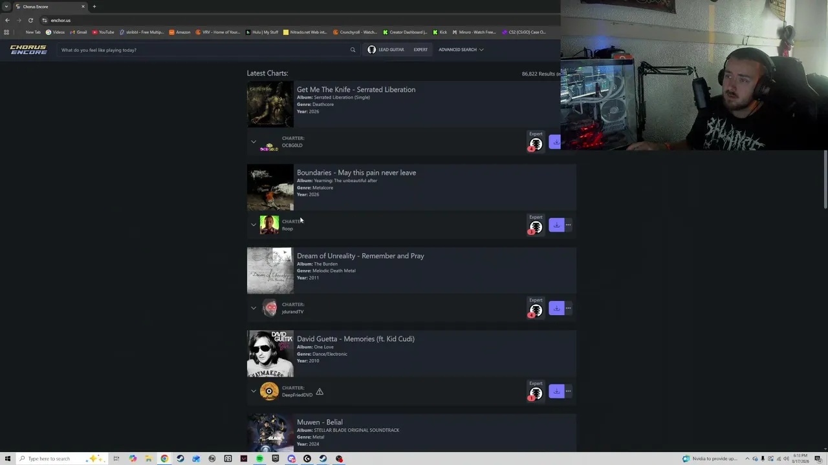The width and height of the screenshot is (828, 465).
Task: Expand the Get Me The Knife chart details
Action: 254,142
